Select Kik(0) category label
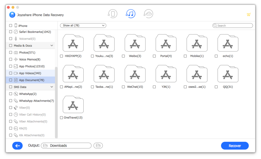 click(x=23, y=128)
